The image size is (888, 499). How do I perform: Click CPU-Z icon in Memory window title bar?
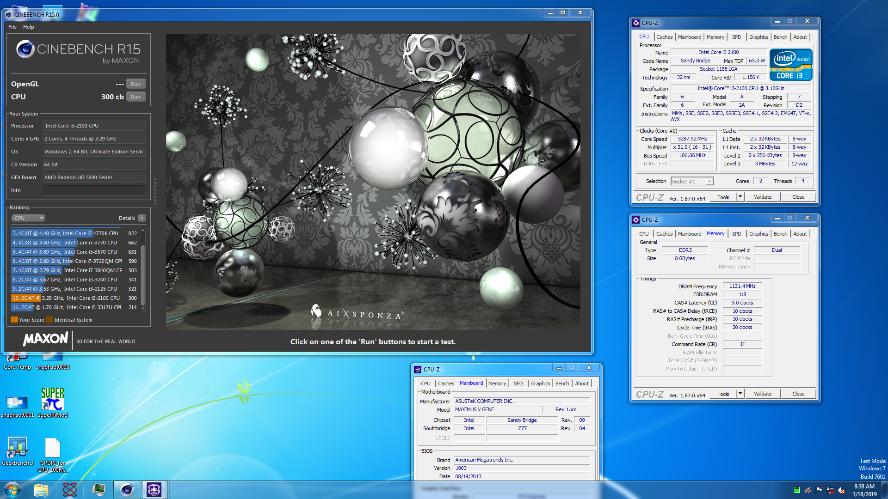(636, 219)
